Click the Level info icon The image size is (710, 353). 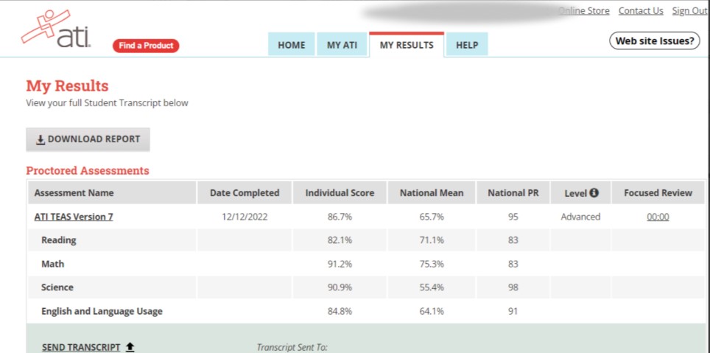(594, 192)
